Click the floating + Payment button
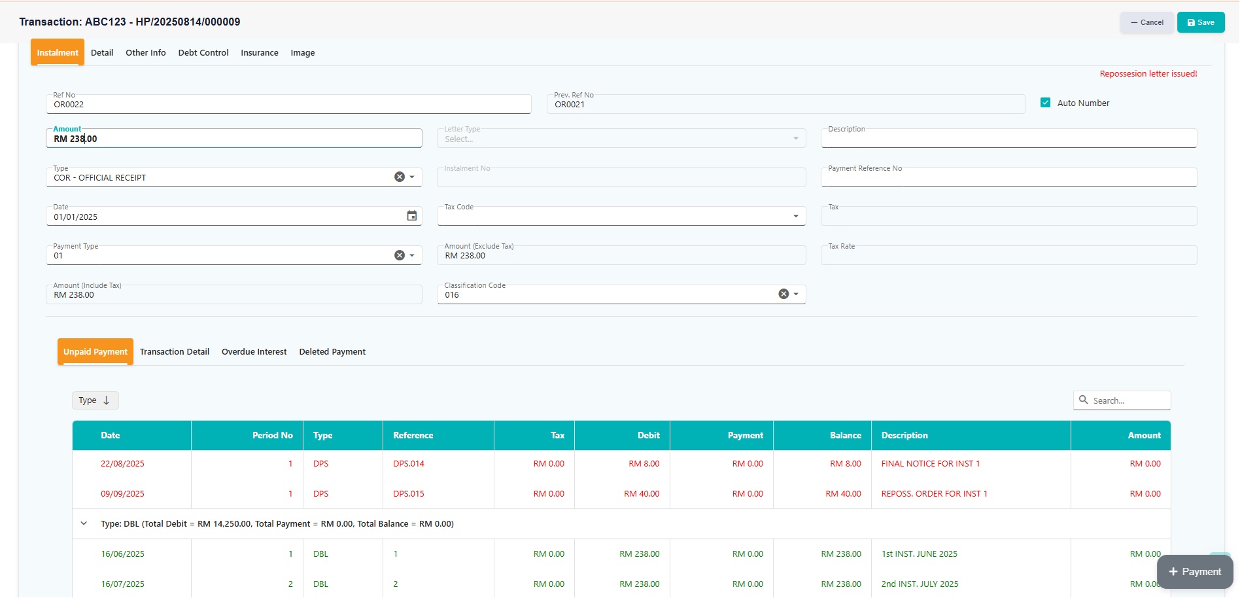1255x598 pixels. [1194, 572]
